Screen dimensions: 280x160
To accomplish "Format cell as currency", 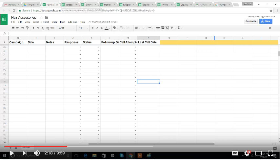I will [x=33, y=28].
